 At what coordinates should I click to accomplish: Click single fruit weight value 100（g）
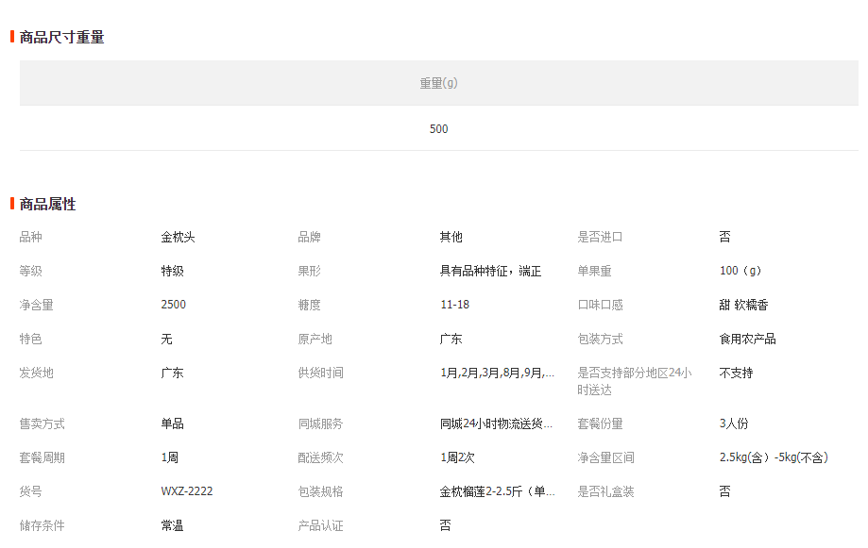(740, 271)
